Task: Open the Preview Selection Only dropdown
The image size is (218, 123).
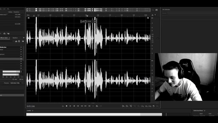Action: [16, 83]
